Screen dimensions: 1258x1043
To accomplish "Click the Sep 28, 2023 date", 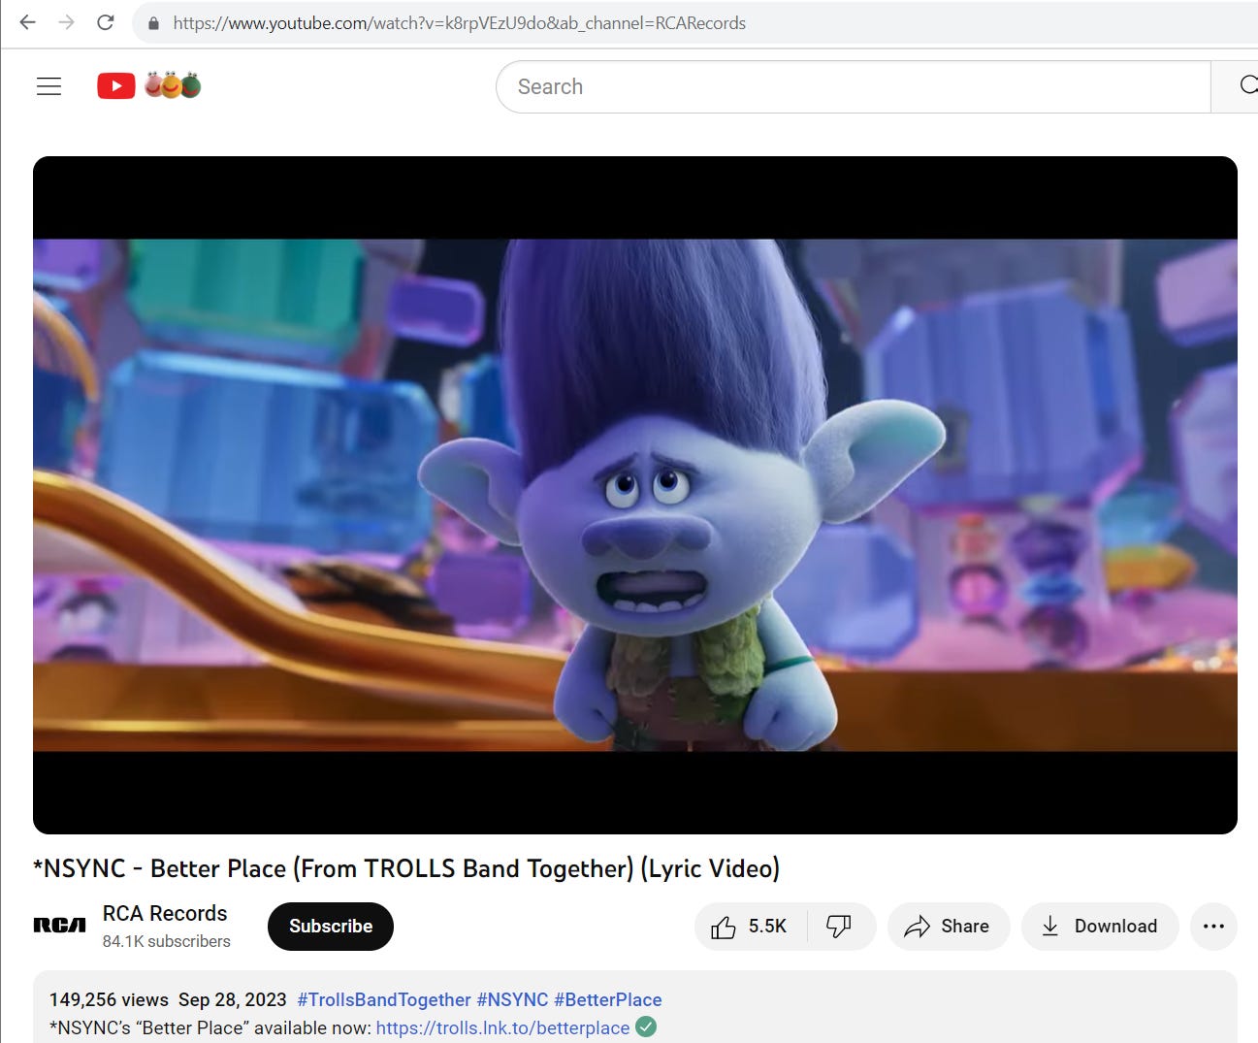I will (x=233, y=999).
